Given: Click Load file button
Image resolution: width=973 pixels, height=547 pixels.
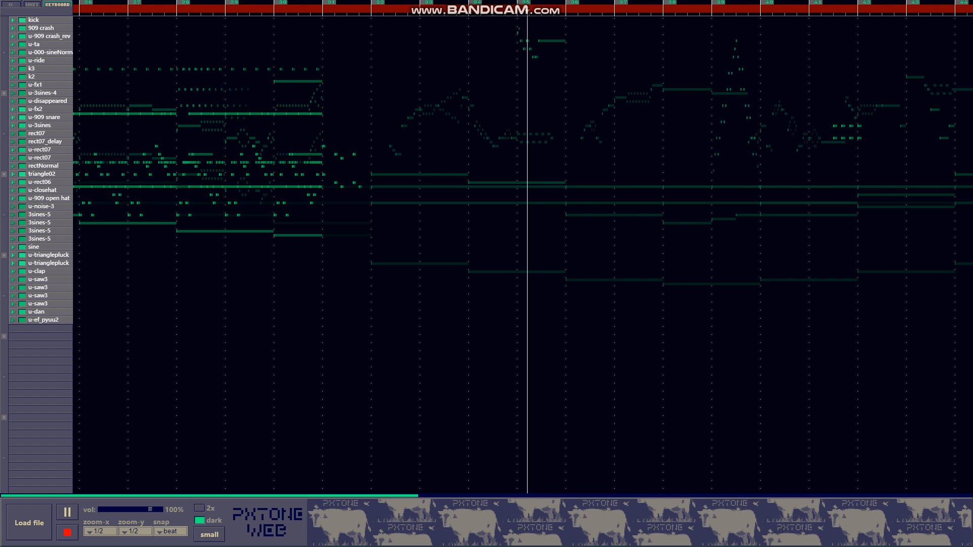Looking at the screenshot, I should (29, 522).
